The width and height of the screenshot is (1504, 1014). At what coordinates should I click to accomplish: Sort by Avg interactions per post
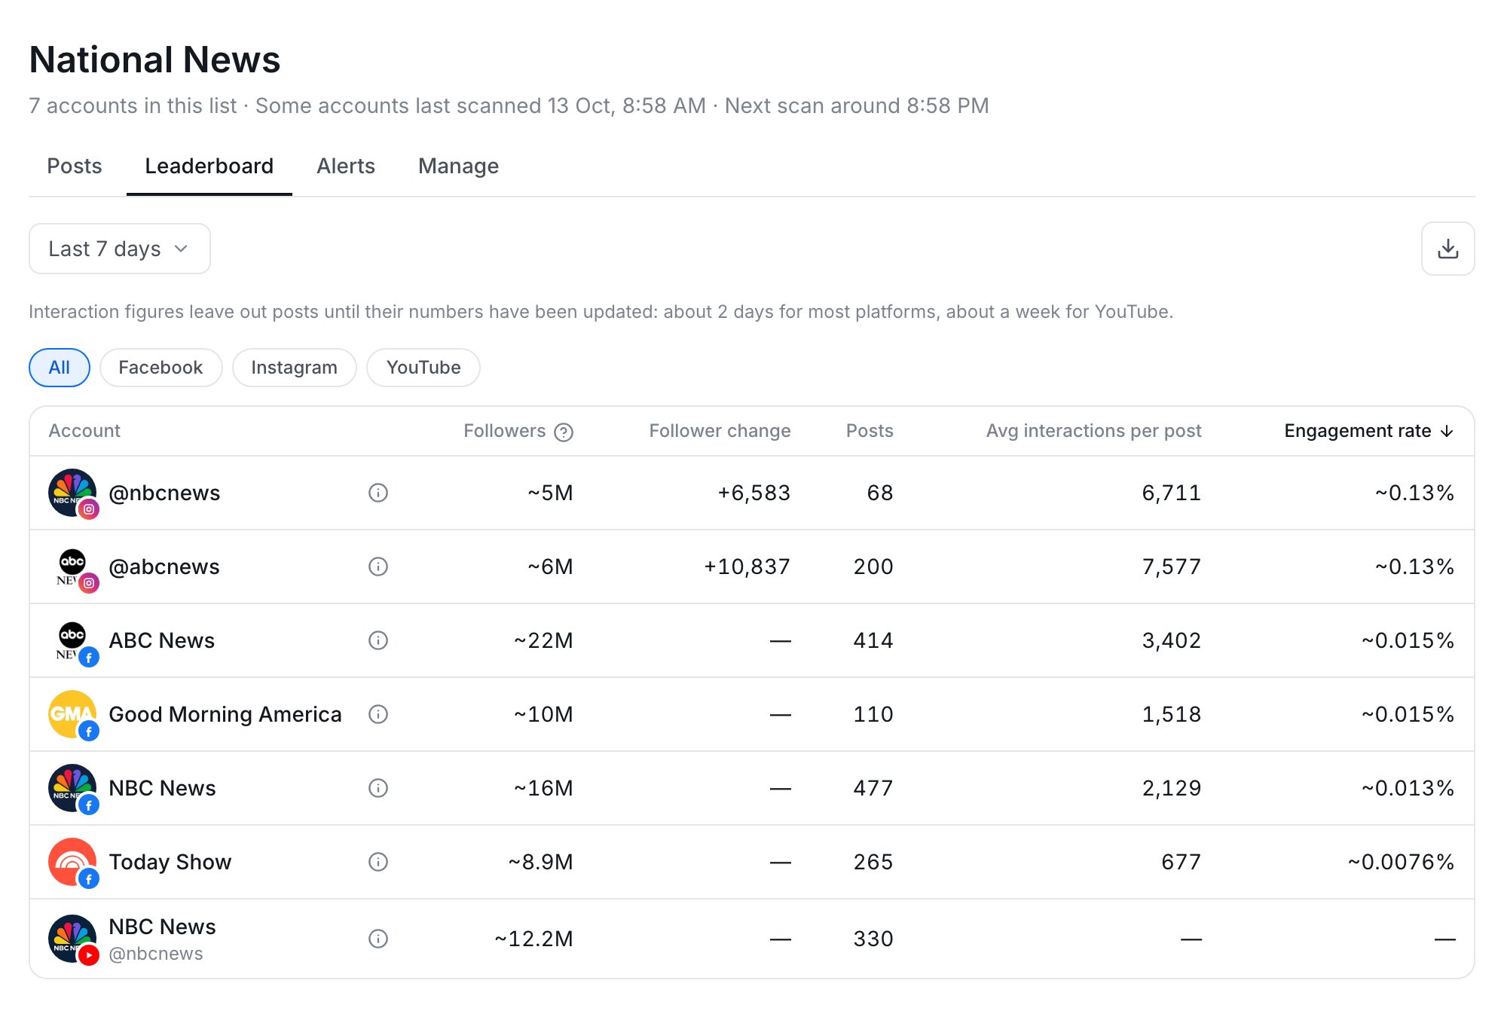click(x=1093, y=431)
